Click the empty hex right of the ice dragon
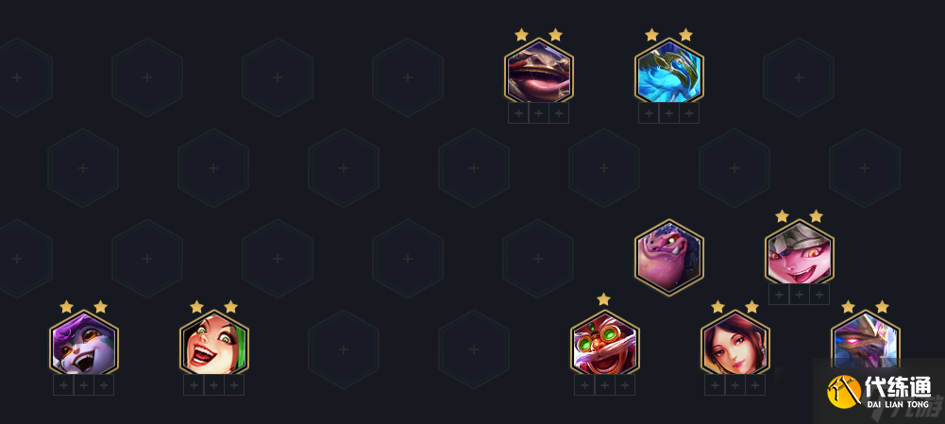Image resolution: width=945 pixels, height=424 pixels. [799, 77]
